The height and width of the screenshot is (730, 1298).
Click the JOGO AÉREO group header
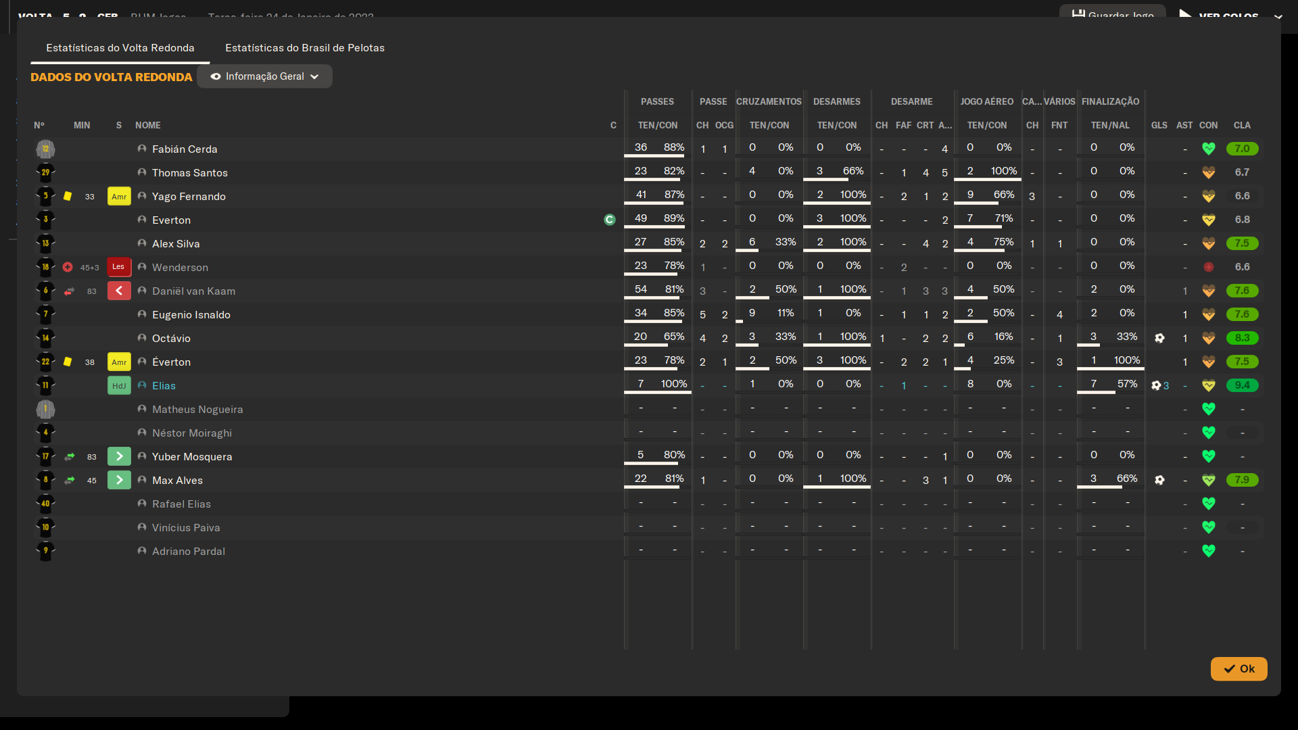point(987,101)
